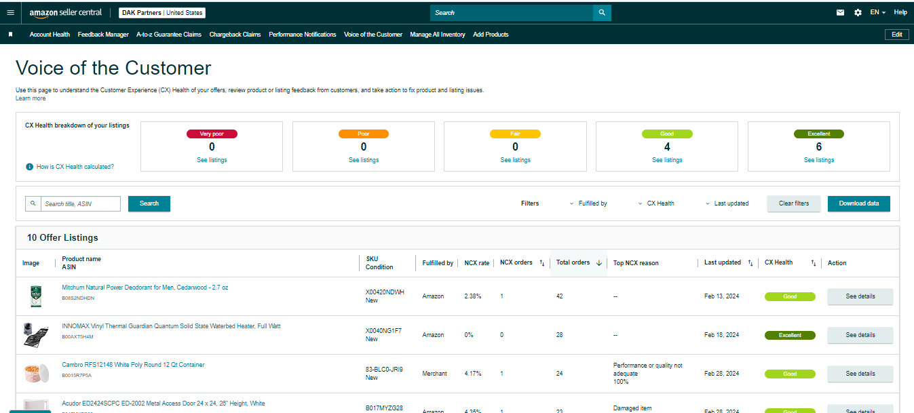This screenshot has width=914, height=413.
Task: Sort by Last updated arrows icon
Action: click(750, 263)
